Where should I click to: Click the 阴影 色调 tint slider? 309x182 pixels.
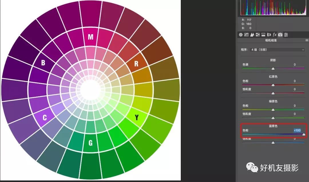[273, 69]
